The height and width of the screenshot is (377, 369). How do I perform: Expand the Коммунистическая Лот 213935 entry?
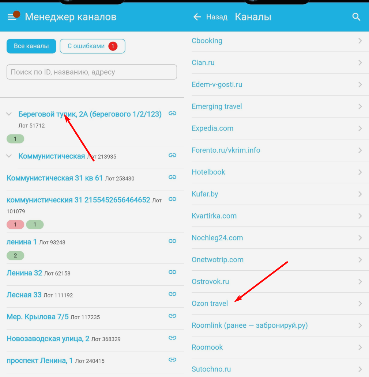(9, 156)
